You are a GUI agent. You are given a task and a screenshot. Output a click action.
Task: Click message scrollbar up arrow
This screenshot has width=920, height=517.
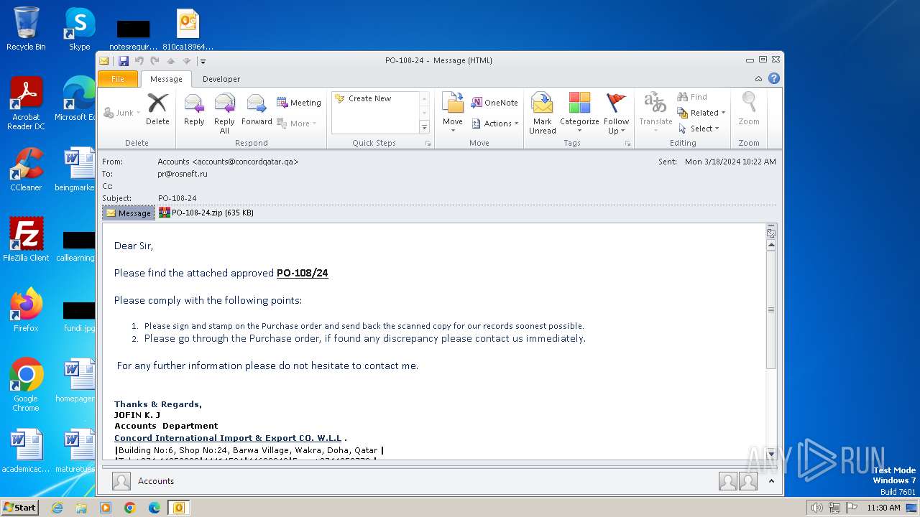(x=771, y=246)
